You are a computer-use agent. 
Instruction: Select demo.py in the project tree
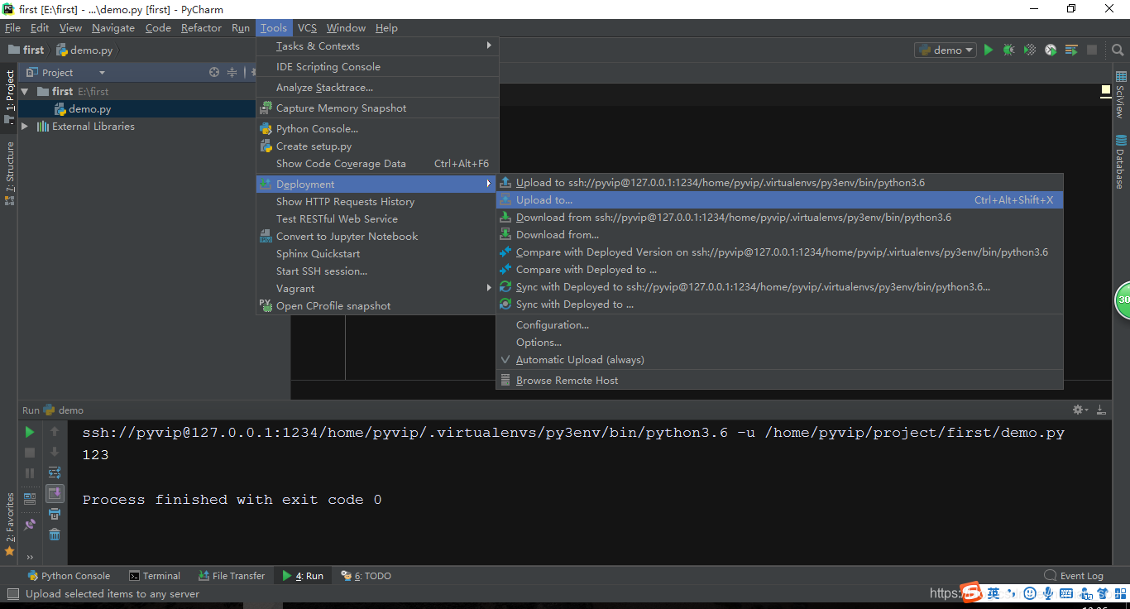[89, 109]
